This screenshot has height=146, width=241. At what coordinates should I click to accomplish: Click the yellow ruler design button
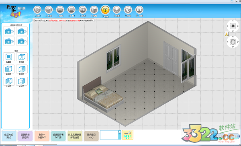tap(128, 135)
